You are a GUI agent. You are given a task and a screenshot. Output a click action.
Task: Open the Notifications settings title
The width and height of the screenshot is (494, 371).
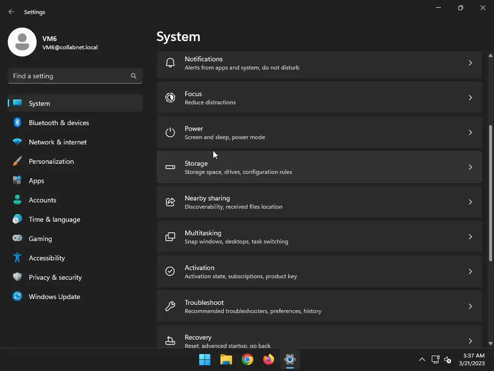pos(204,59)
